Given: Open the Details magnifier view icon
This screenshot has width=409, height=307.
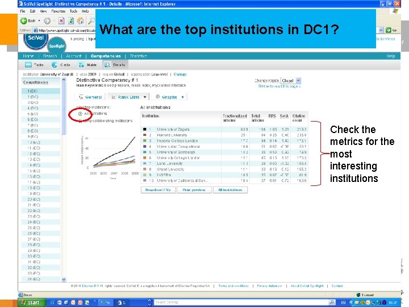Looking at the screenshot, I should pyautogui.click(x=107, y=65).
